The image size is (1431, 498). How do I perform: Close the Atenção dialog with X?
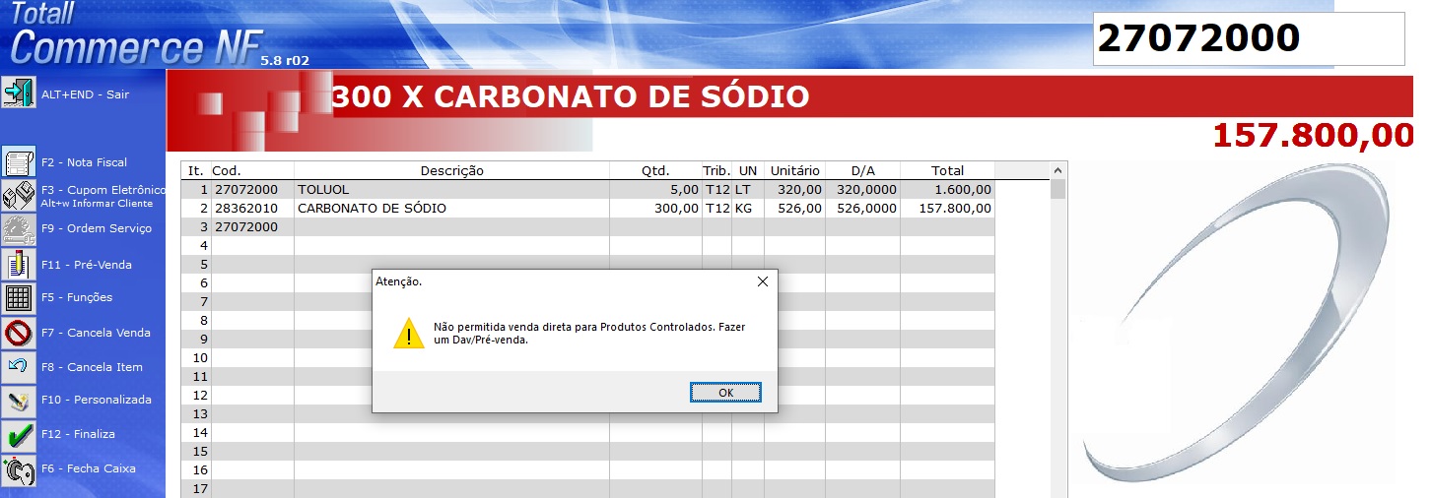(762, 281)
